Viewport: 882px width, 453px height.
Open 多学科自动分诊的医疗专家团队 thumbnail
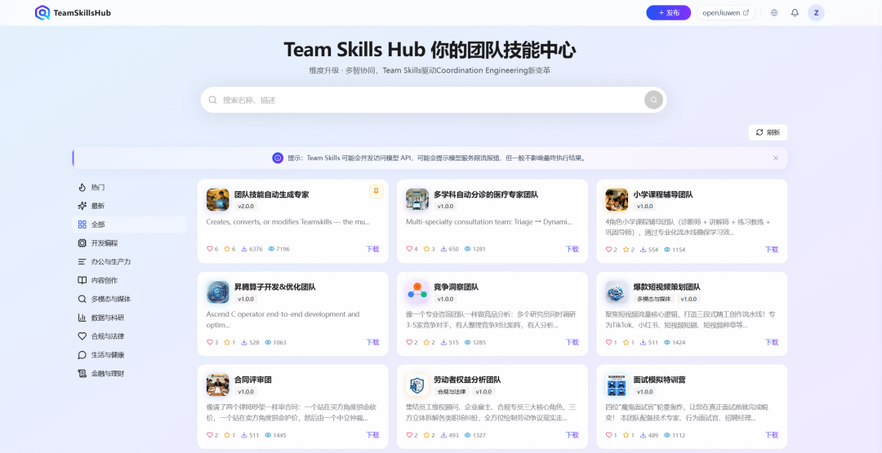417,199
